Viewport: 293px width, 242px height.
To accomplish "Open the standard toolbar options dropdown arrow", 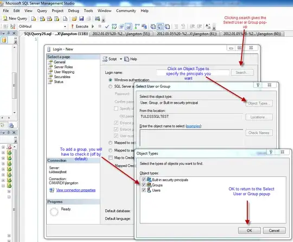I will [103, 20].
